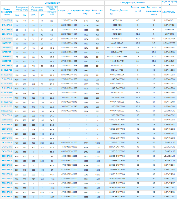This screenshot has width=178, height=200.
Task: Open the S625EP6S model link
Action: 7,174
